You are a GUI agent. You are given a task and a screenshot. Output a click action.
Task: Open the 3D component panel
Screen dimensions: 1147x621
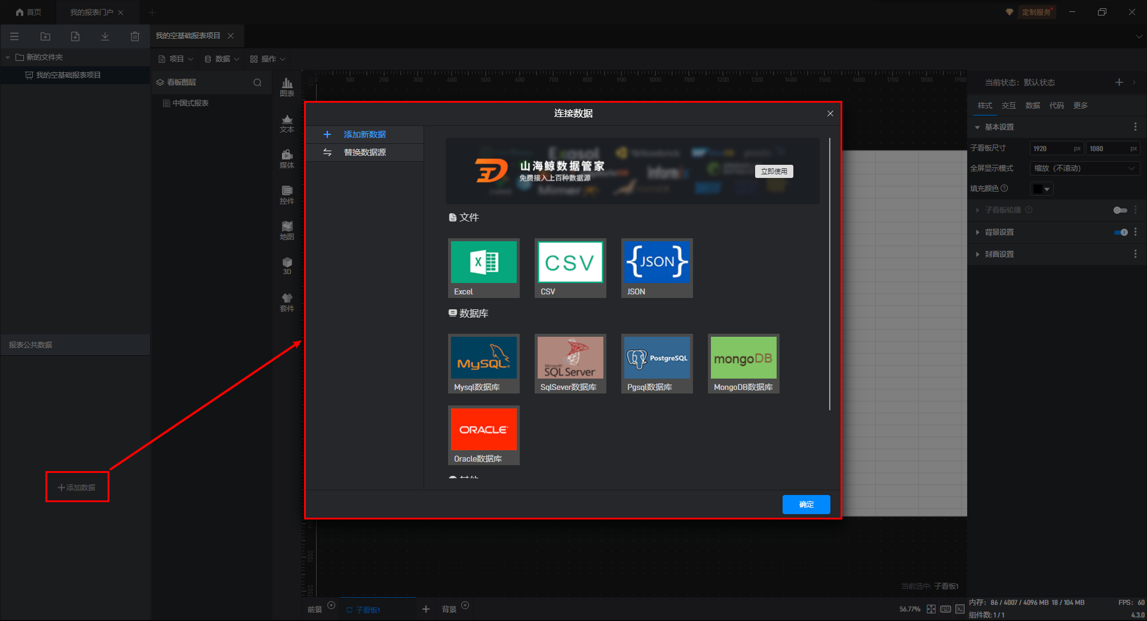[x=287, y=266]
